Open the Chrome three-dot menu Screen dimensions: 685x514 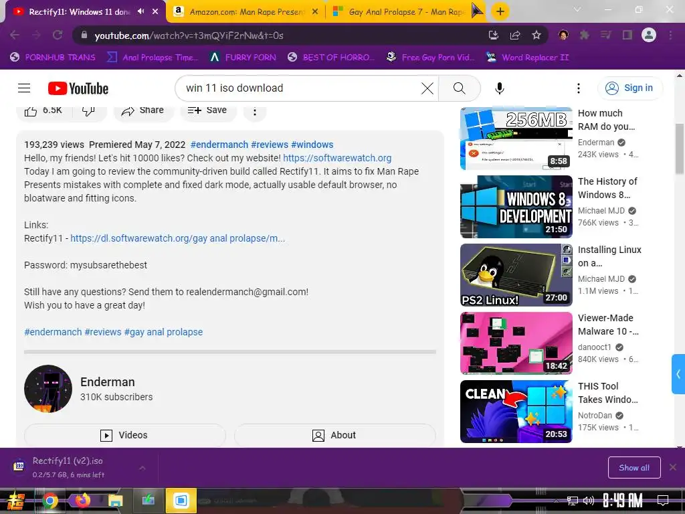[x=670, y=35]
